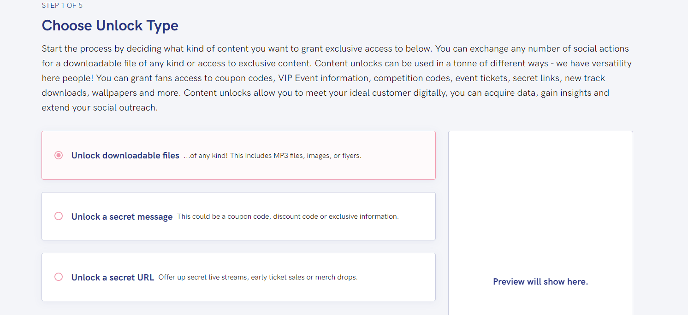Click the "STEP 1 OF 5" step indicator
The height and width of the screenshot is (315, 688).
pos(62,5)
